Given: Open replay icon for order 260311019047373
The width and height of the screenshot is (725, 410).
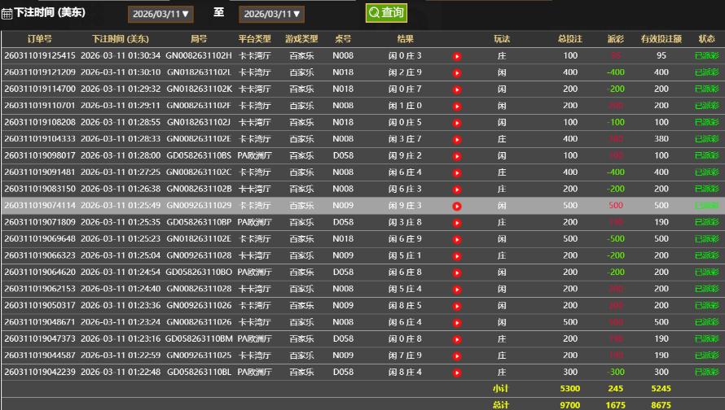Looking at the screenshot, I should tap(457, 339).
